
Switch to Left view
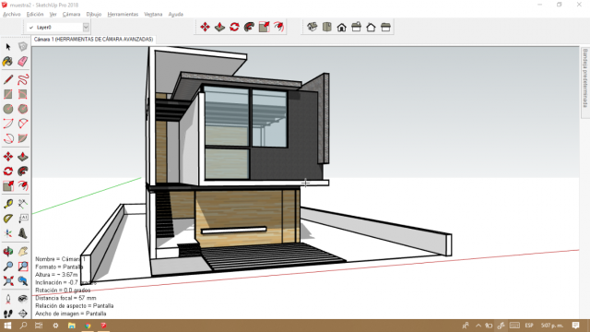click(385, 27)
